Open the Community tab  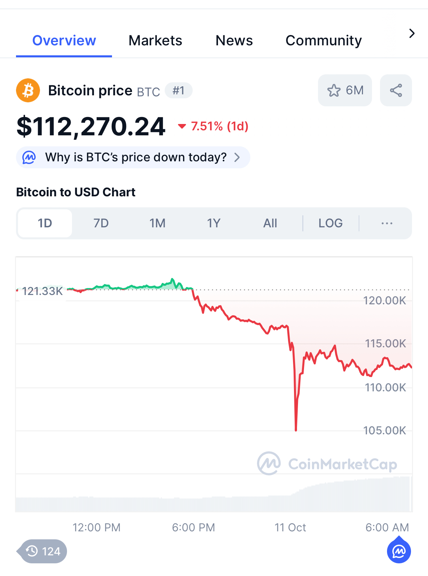click(323, 41)
